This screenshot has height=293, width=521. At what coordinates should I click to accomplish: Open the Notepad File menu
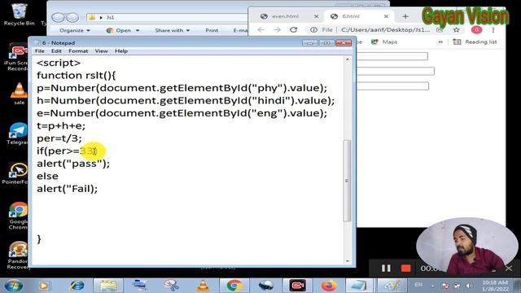[40, 50]
